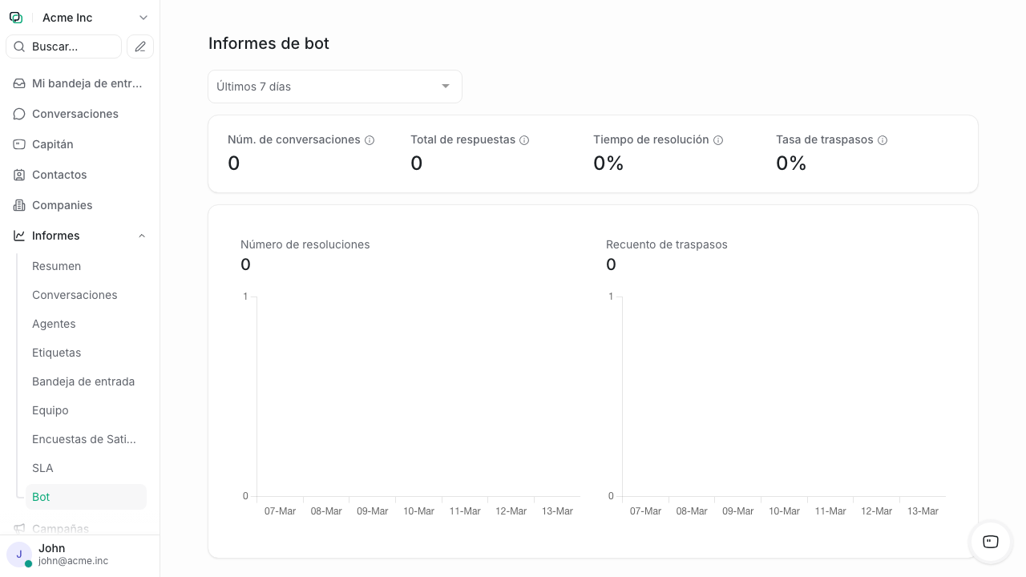Screen dimensions: 1026x577
Task: Switch to the Resumen report
Action: [x=56, y=266]
